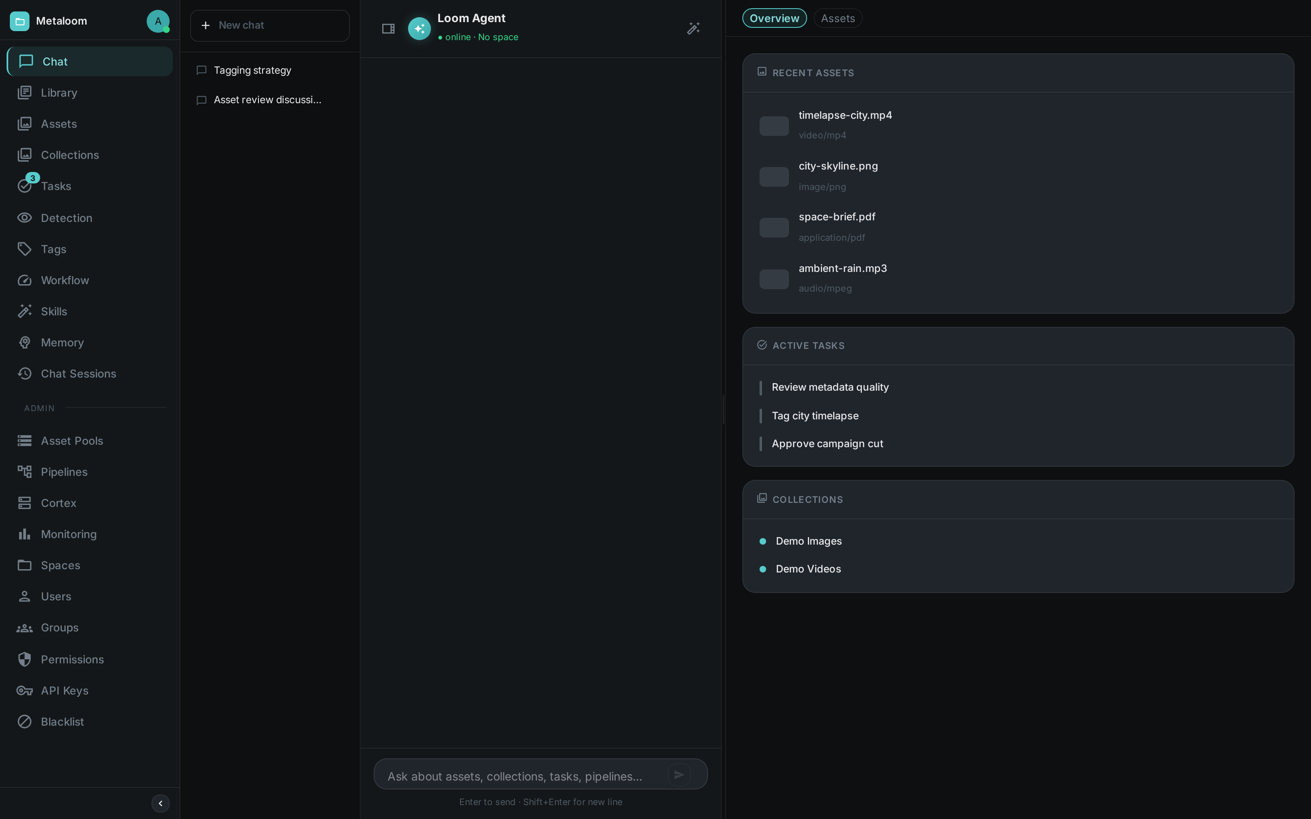Select the timelapse-city.mp4 file name
The width and height of the screenshot is (1311, 819).
tap(845, 115)
